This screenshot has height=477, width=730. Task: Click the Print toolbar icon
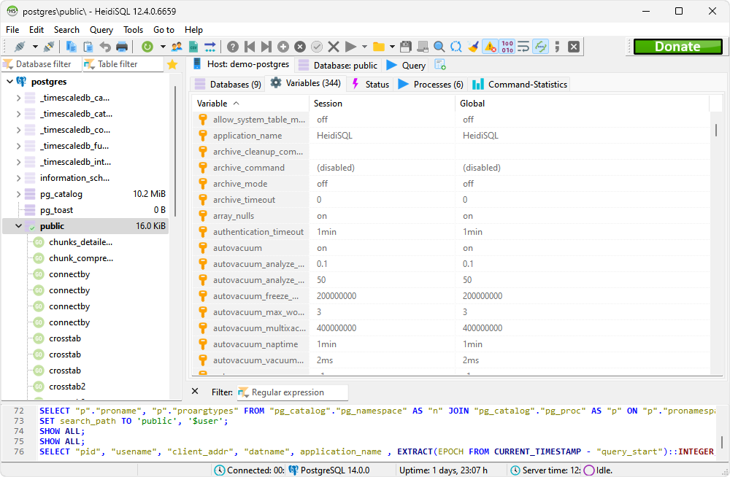point(122,47)
